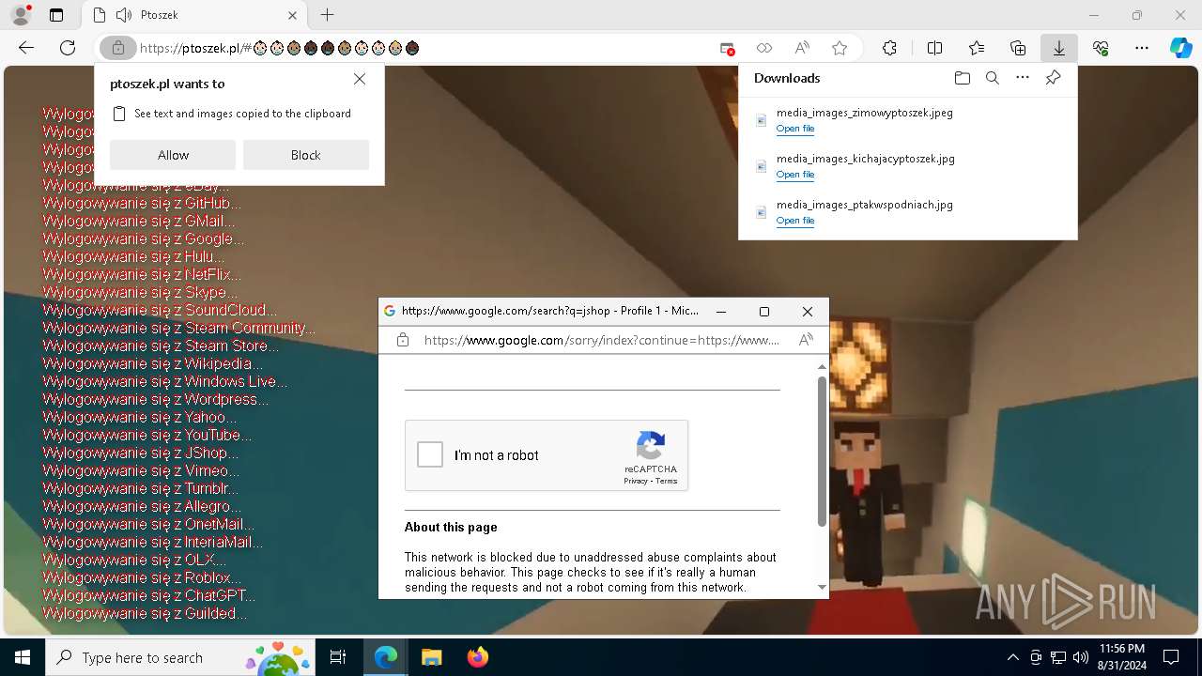This screenshot has width=1202, height=676.
Task: Open blocked pop-ups indicator in address bar
Action: (x=727, y=48)
